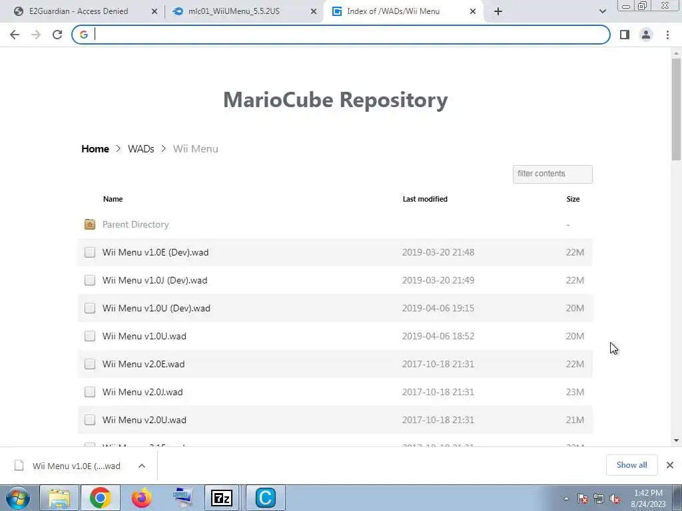Switch to mlc01_WiiUMenu_5.5.2US tab
Image resolution: width=682 pixels, height=511 pixels.
[234, 11]
